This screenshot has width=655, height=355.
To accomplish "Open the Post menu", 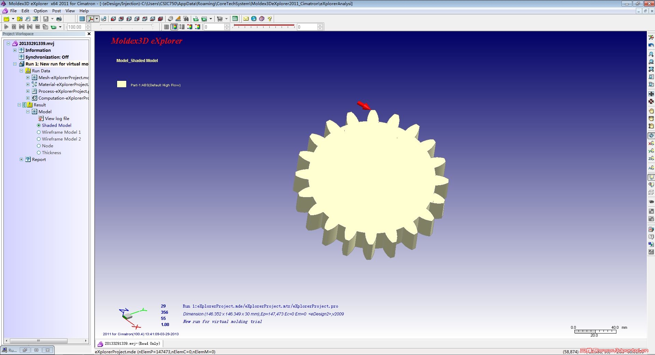I will (56, 11).
